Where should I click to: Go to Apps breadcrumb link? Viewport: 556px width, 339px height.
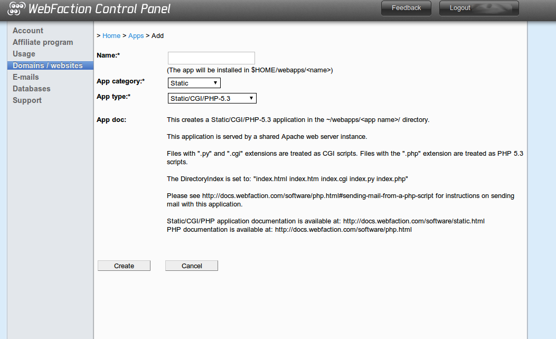click(136, 36)
